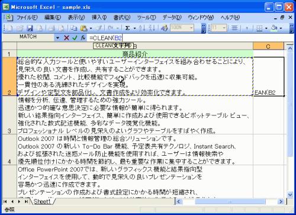The height and width of the screenshot is (215, 296).
Task: Click the vertical scrollbar up arrow
Action: 290,48
